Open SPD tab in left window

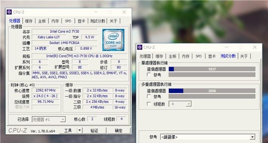[68, 21]
